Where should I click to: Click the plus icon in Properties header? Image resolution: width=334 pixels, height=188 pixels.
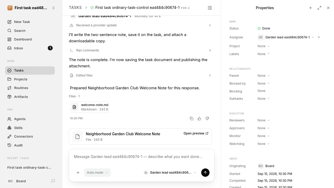(x=311, y=8)
